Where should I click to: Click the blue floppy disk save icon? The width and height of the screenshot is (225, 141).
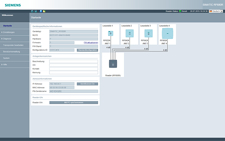click(x=41, y=11)
